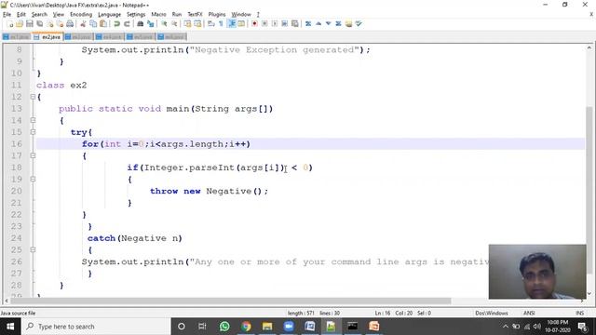This screenshot has width=596, height=335.
Task: Click the 'Type here to search' taskbar box
Action: pyautogui.click(x=96, y=327)
